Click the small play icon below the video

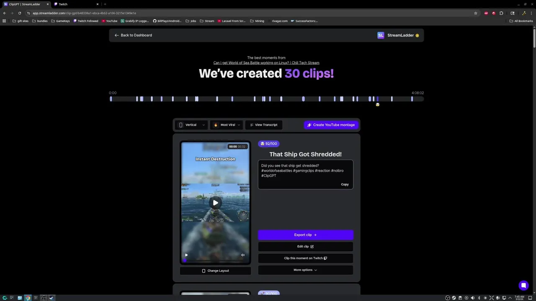186,255
